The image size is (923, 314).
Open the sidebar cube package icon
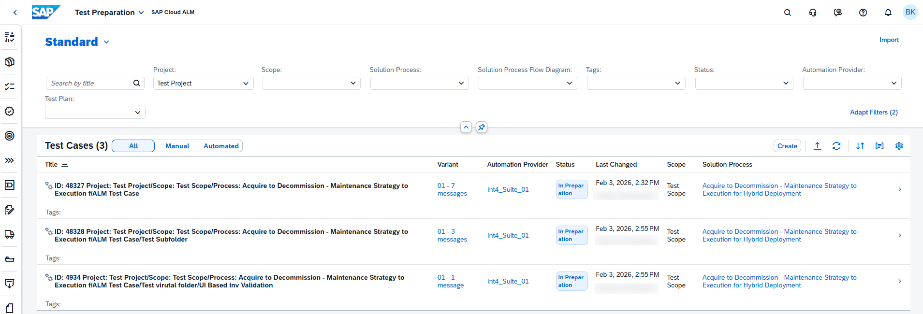10,62
